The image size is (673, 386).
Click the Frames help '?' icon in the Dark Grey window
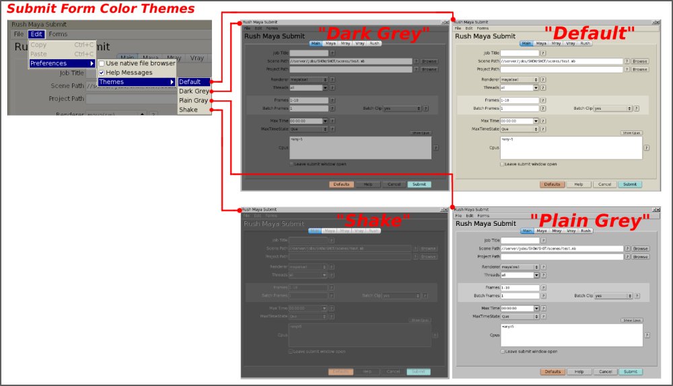click(332, 100)
